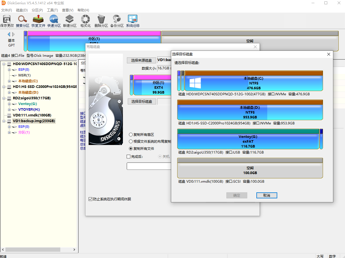Open the 查看(V) menu

[68, 10]
